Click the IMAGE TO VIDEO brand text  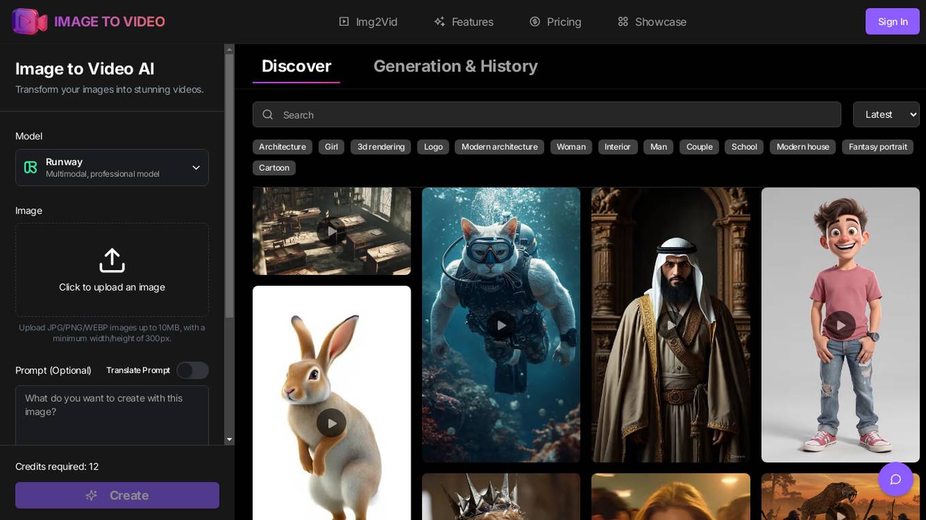click(110, 22)
